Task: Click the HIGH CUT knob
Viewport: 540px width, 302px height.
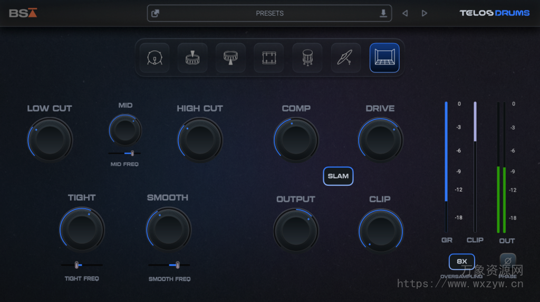Action: [200, 140]
